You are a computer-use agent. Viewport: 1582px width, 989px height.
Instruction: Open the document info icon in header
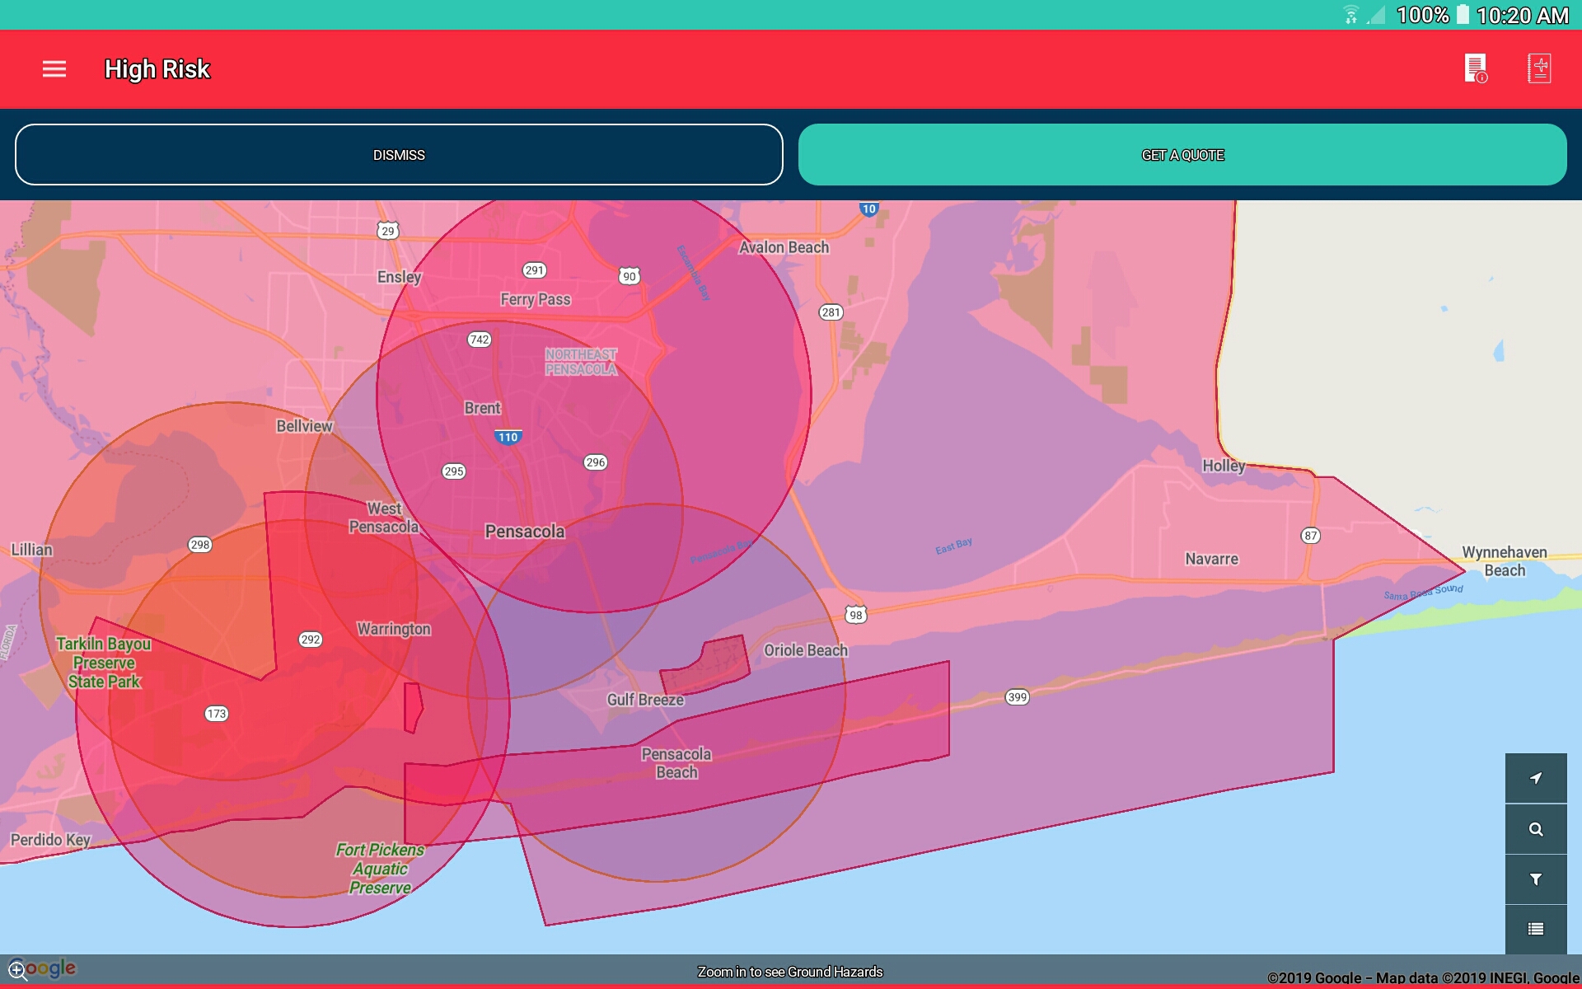[x=1476, y=68]
